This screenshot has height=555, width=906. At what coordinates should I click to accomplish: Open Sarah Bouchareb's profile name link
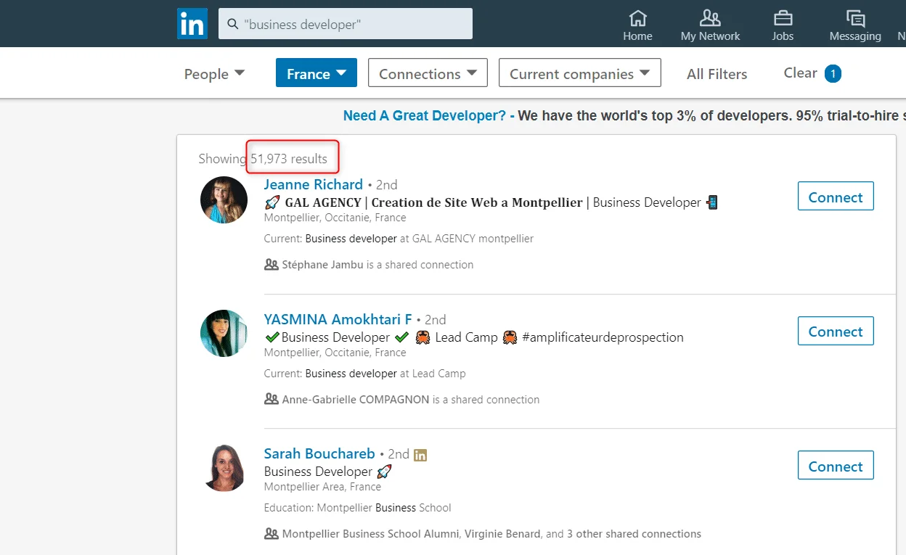click(319, 453)
